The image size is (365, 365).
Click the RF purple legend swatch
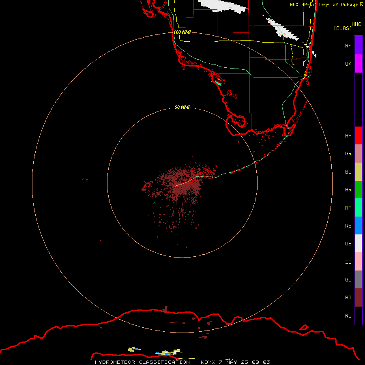pyautogui.click(x=358, y=45)
